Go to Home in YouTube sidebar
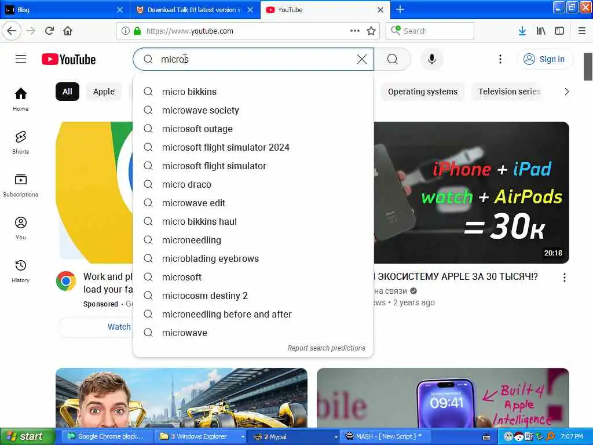 coord(21,99)
